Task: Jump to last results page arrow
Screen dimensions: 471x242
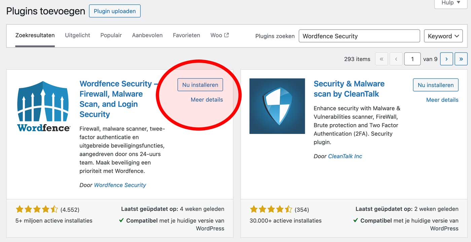Action: coord(461,59)
